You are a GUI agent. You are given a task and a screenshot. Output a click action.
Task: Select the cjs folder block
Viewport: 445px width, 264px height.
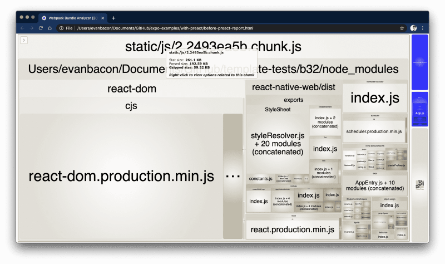coord(131,106)
